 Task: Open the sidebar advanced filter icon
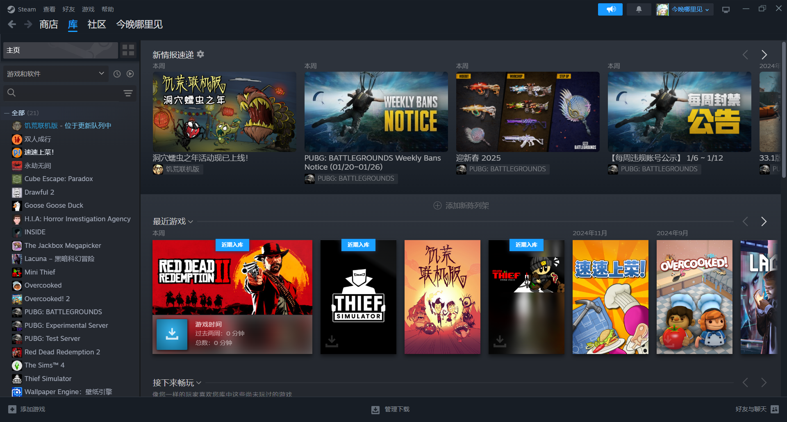coord(128,93)
